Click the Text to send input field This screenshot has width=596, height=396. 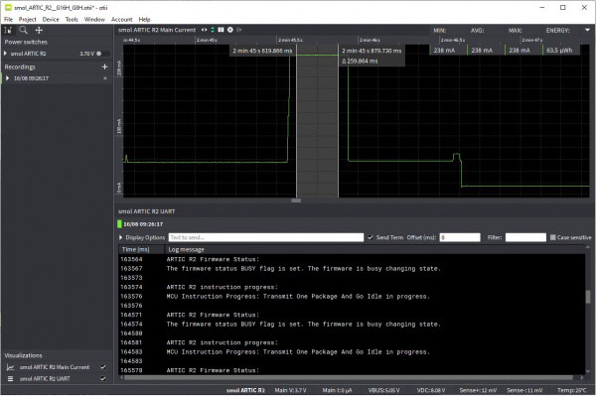266,237
